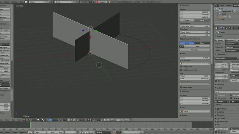The height and width of the screenshot is (134, 239).
Task: Click the Circle object icon in outliner
Action: click(x=220, y=16)
